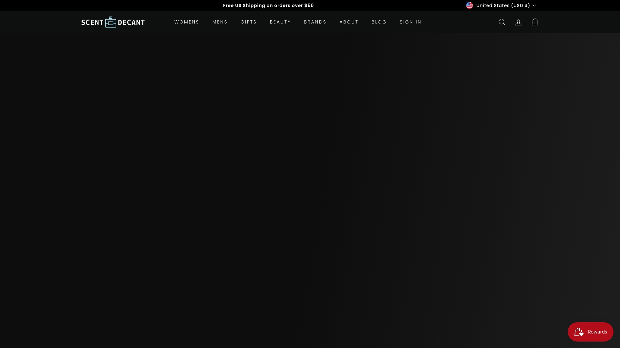Open the GIFTS category
This screenshot has width=620, height=348.
pos(248,22)
